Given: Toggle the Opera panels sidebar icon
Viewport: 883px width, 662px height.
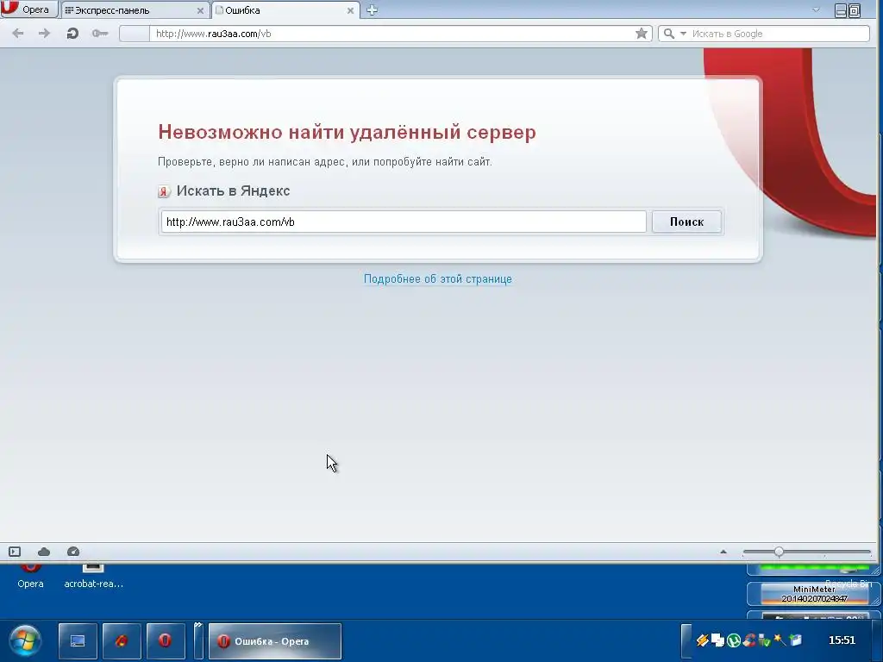Looking at the screenshot, I should point(15,552).
